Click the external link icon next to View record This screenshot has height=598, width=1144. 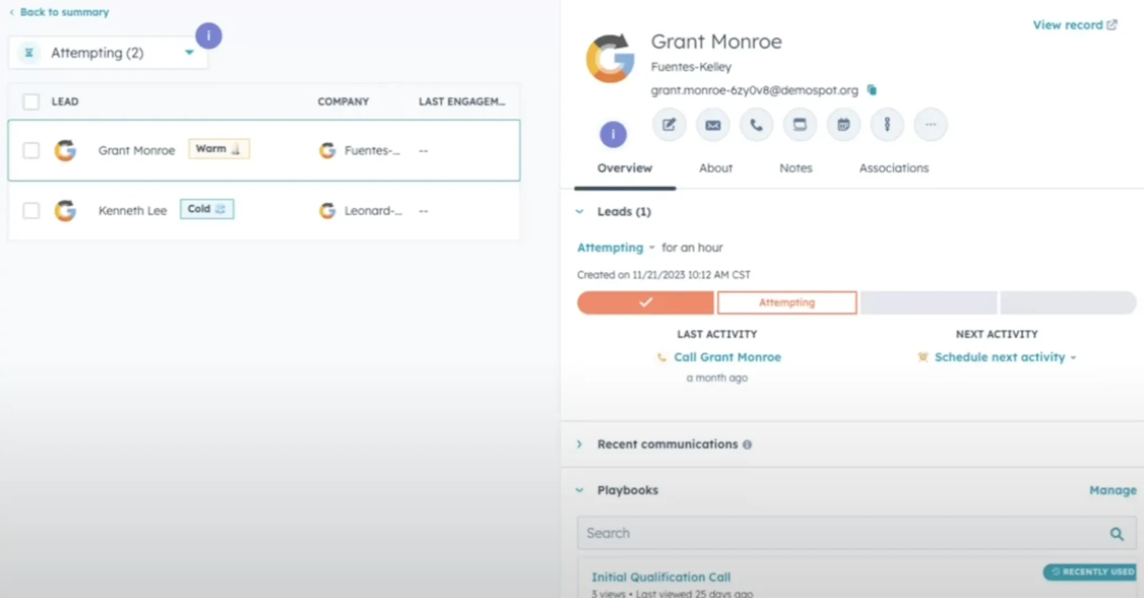1112,25
